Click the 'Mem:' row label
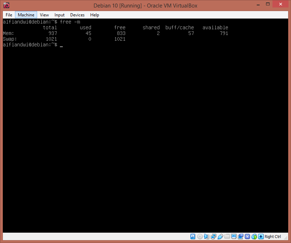The width and height of the screenshot is (291, 243). (x=8, y=33)
